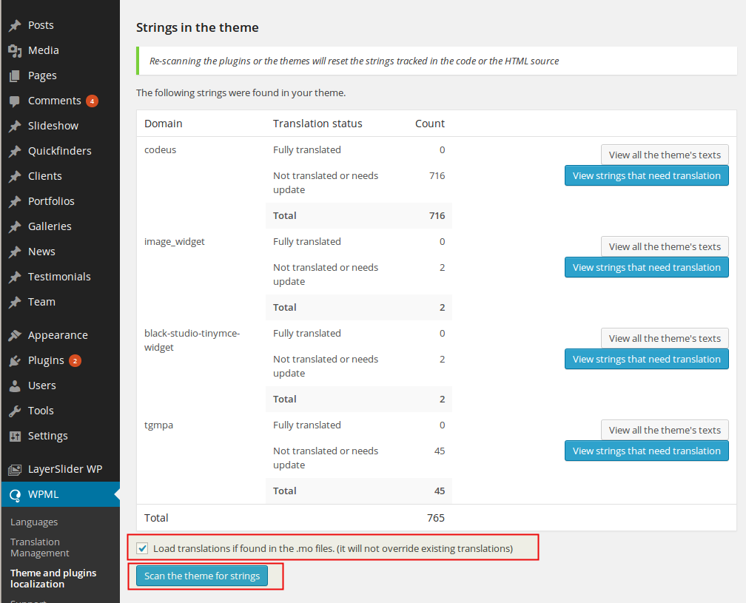Open the Comments menu label

click(54, 101)
